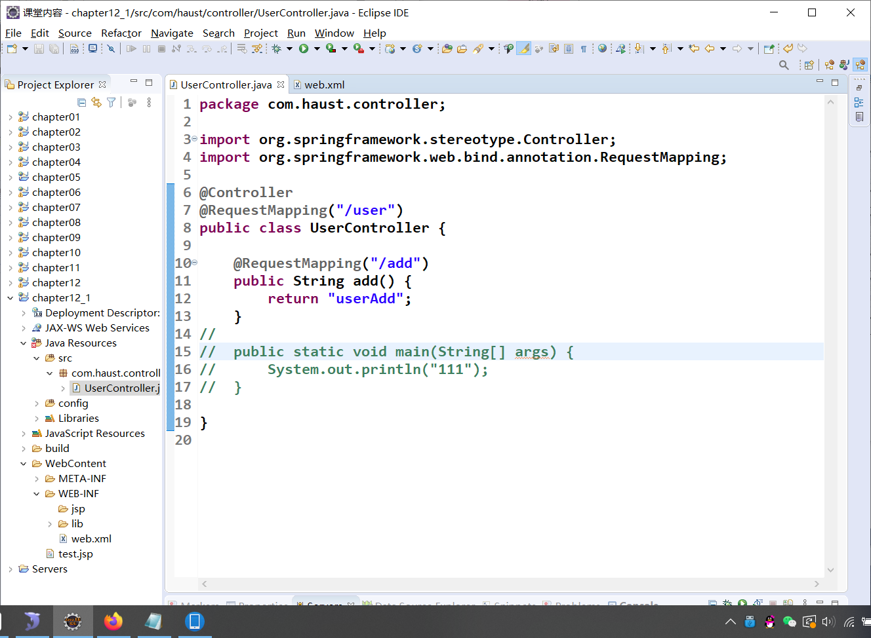Click the Eclipse taskbar icon
Image resolution: width=871 pixels, height=638 pixels.
(72, 621)
